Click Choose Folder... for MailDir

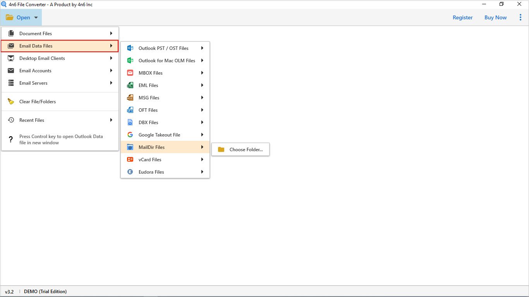coord(246,150)
